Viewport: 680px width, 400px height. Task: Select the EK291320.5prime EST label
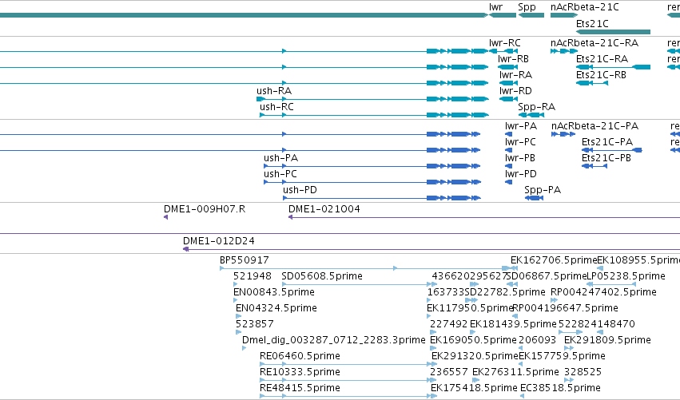(475, 356)
